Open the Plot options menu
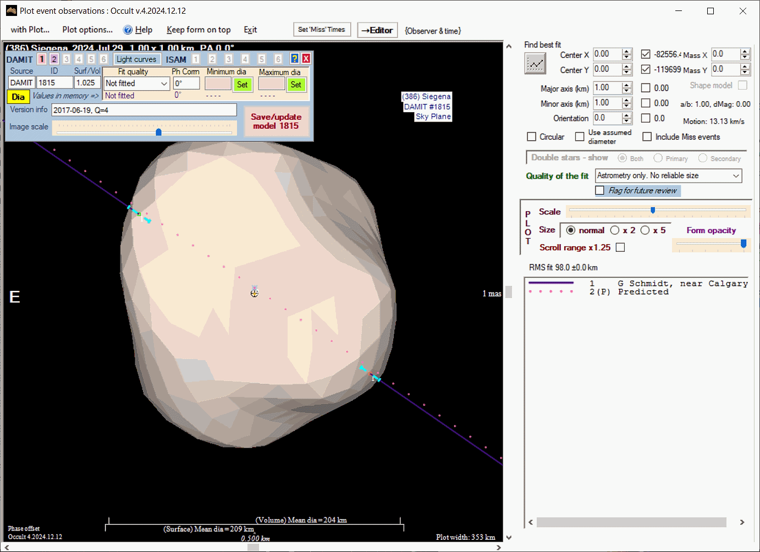 coord(87,30)
